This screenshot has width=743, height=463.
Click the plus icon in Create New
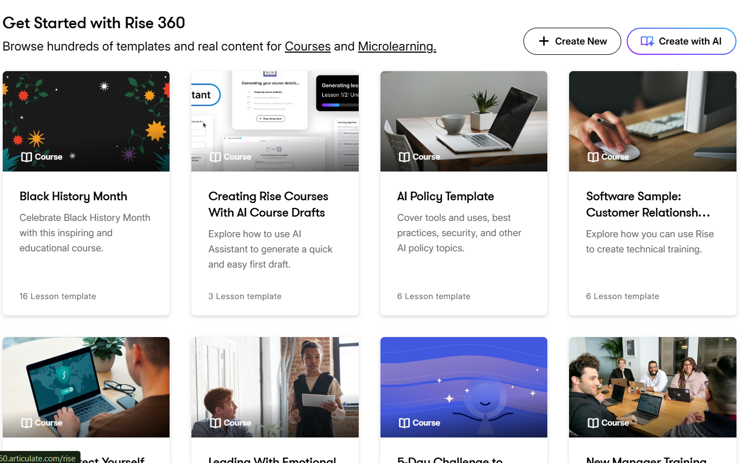(x=544, y=41)
